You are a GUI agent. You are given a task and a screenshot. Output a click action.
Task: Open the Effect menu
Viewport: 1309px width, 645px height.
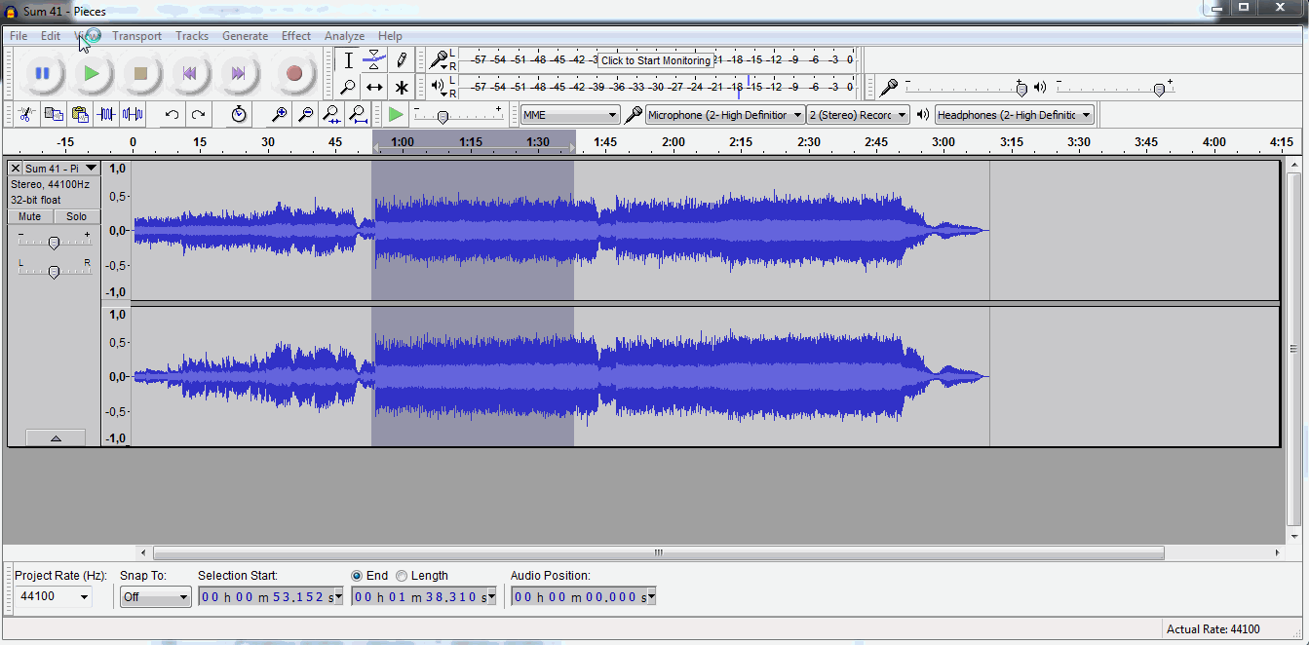pyautogui.click(x=296, y=36)
